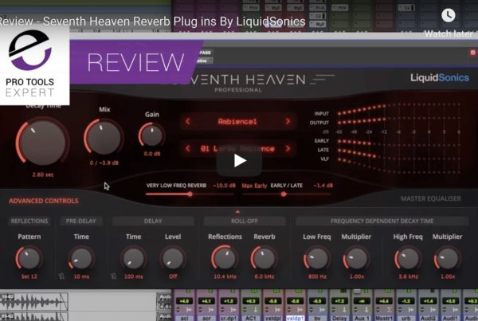Image resolution: width=478 pixels, height=321 pixels.
Task: Click the down-arrow icon on AC1 track
Action: [x=256, y=310]
